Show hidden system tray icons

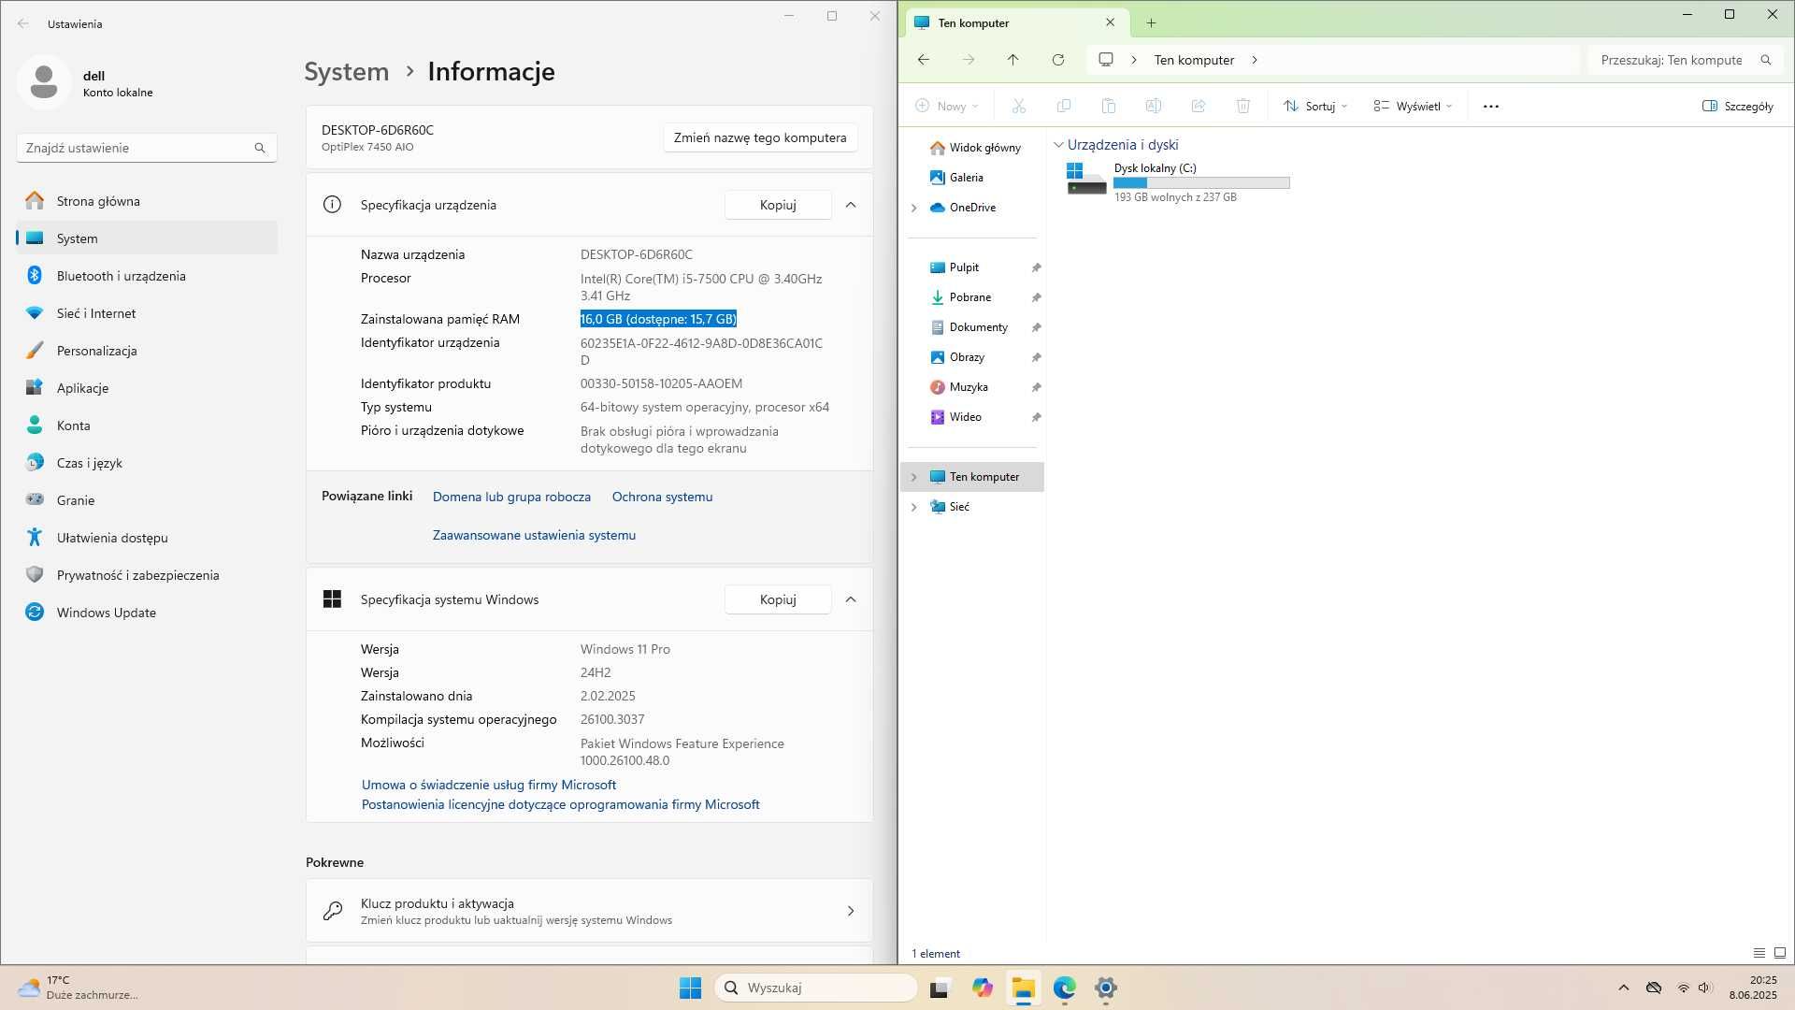pos(1624,988)
